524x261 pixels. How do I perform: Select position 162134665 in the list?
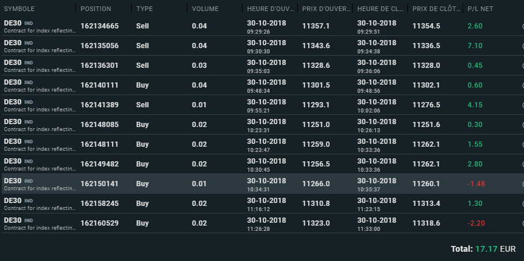pos(100,26)
